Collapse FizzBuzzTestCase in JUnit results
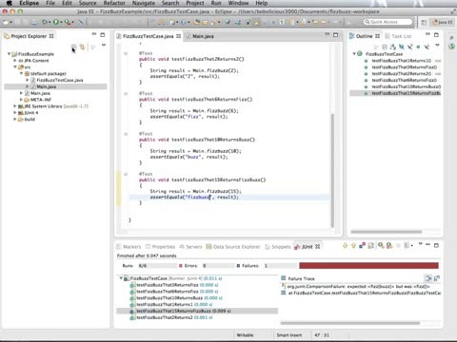This screenshot has height=342, width=457. [121, 278]
